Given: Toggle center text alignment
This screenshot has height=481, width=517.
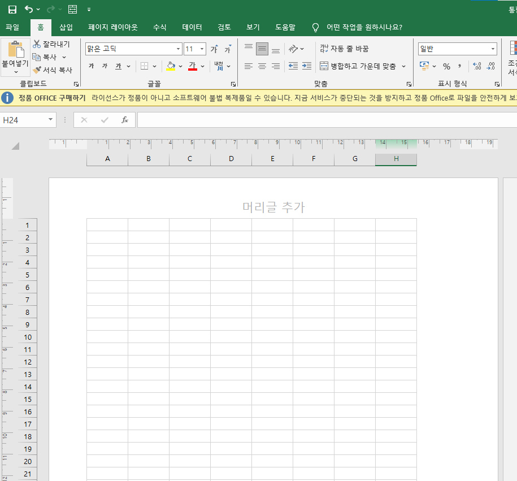Looking at the screenshot, I should [262, 66].
